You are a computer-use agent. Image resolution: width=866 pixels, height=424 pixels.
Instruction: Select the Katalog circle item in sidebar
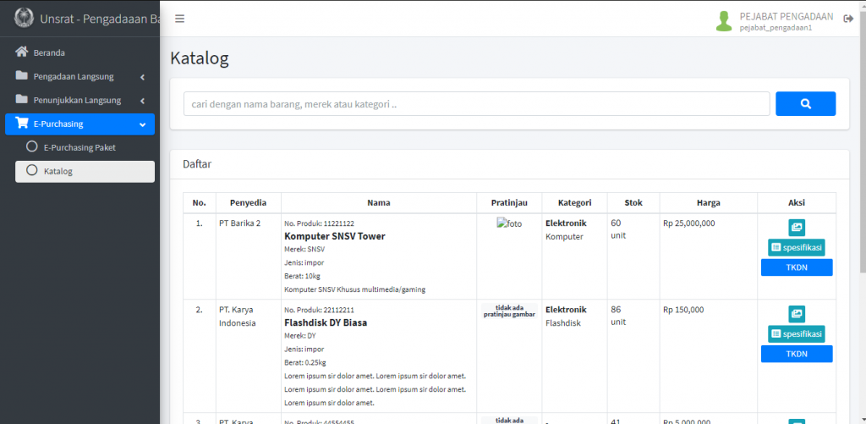pos(32,171)
